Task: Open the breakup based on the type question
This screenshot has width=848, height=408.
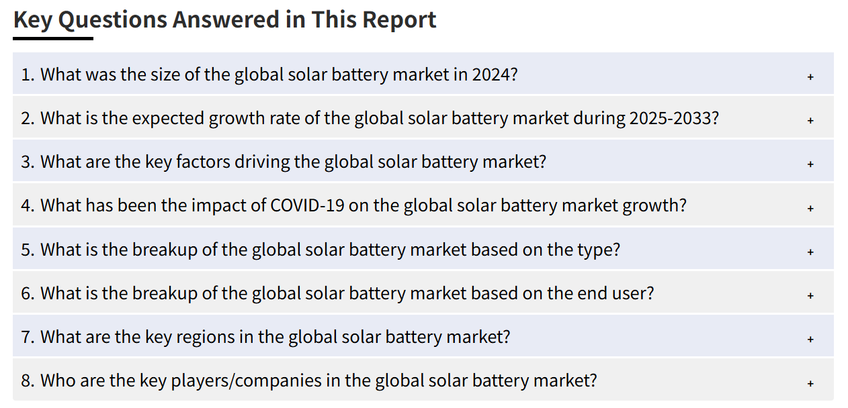Action: pyautogui.click(x=321, y=250)
